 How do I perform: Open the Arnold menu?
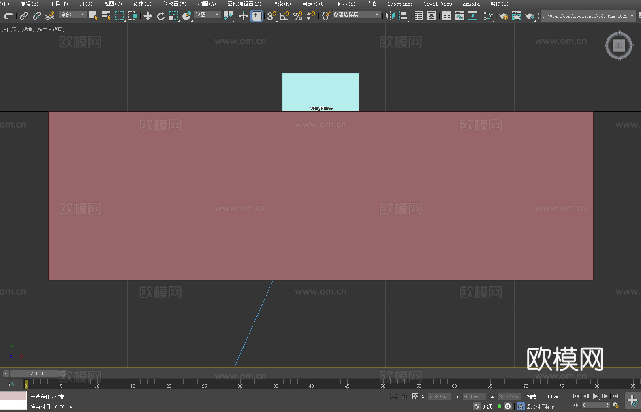pos(471,4)
